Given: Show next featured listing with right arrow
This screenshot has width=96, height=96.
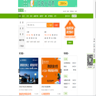Looking at the screenshot, I should coord(61,71).
